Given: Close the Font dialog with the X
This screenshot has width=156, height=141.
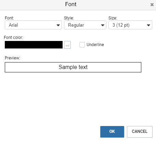Looking at the screenshot, I should (x=152, y=5).
